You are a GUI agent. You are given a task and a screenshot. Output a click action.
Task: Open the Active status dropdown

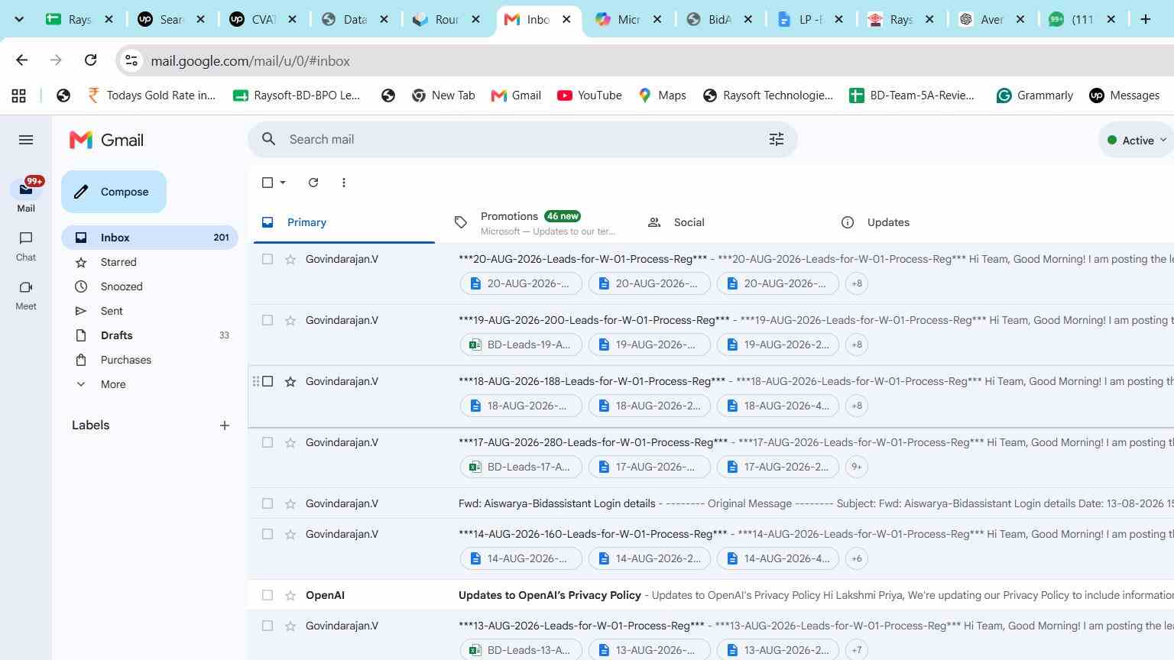[1137, 140]
